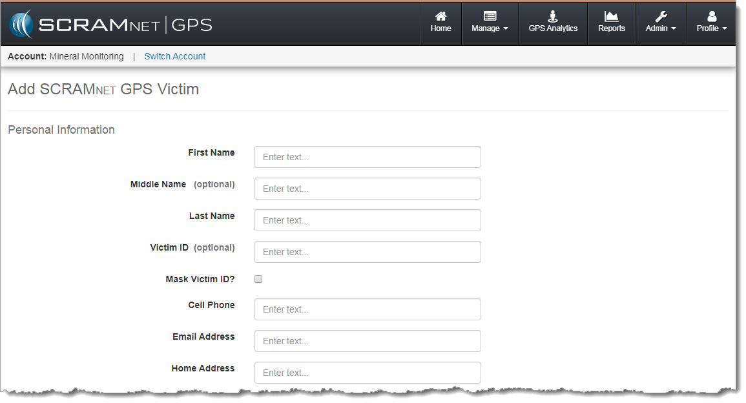This screenshot has height=403, width=746.
Task: Expand the Manage dropdown arrow
Action: coord(506,29)
